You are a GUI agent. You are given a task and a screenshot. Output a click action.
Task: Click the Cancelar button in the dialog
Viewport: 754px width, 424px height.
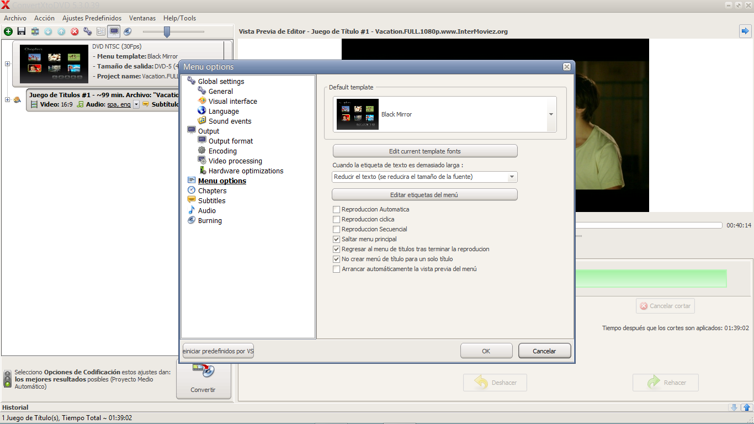pyautogui.click(x=544, y=351)
